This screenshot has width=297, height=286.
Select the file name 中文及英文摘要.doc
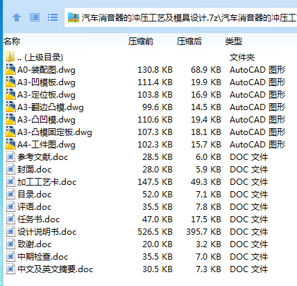coord(56,269)
